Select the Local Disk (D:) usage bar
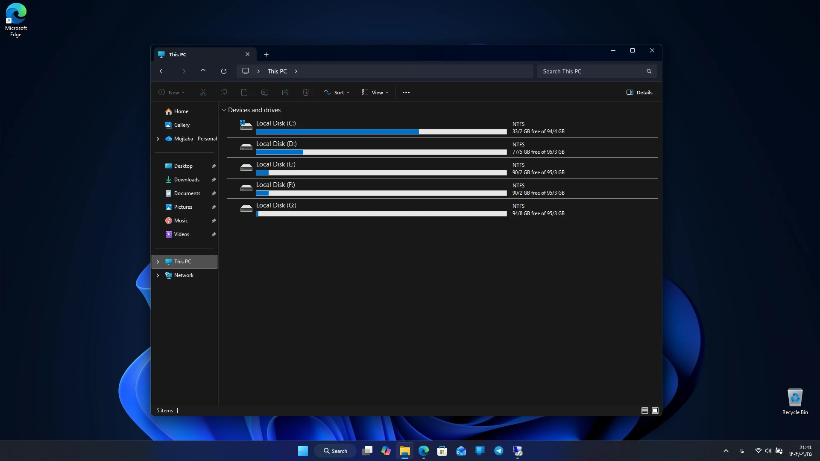 [381, 152]
